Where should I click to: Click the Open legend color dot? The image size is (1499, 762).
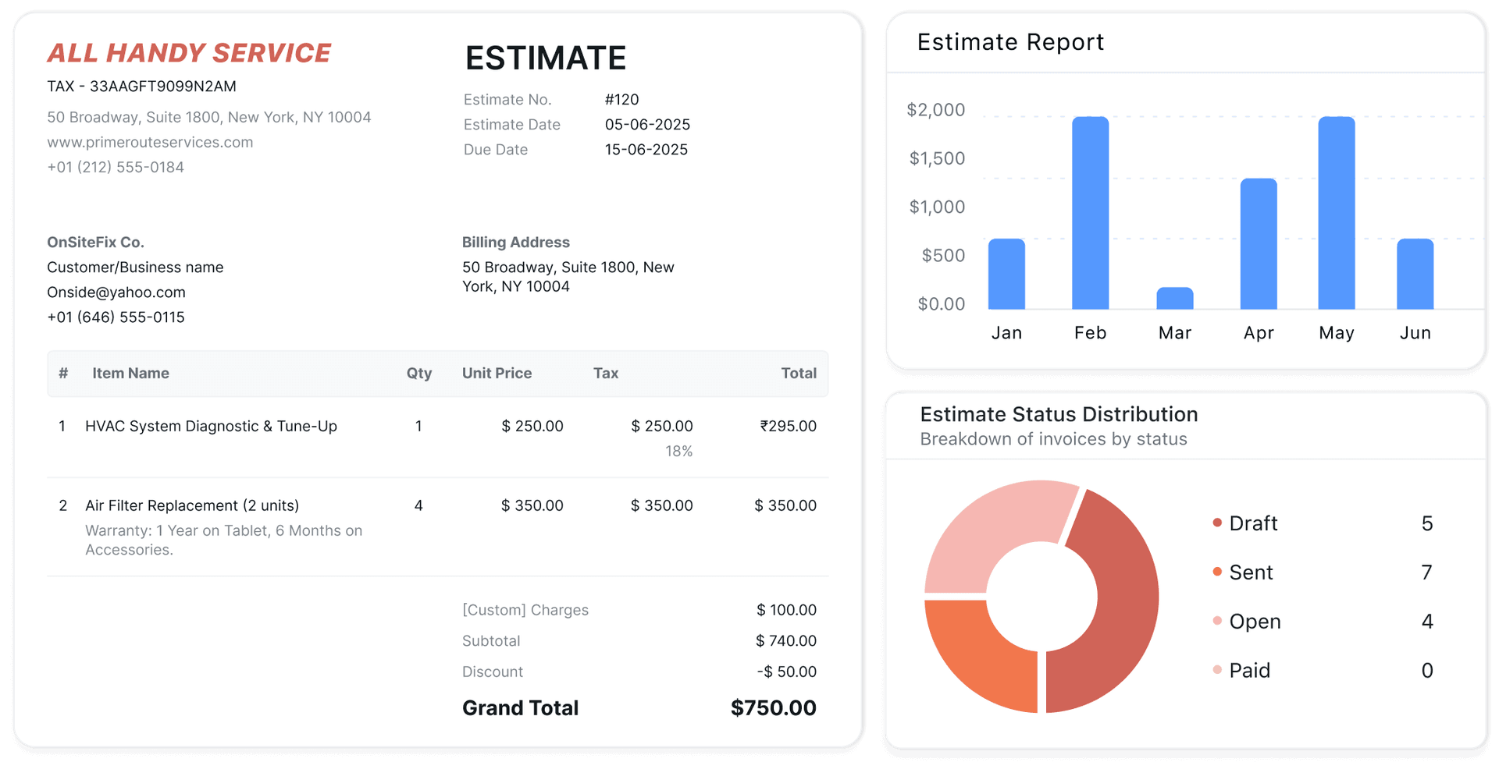[1216, 621]
